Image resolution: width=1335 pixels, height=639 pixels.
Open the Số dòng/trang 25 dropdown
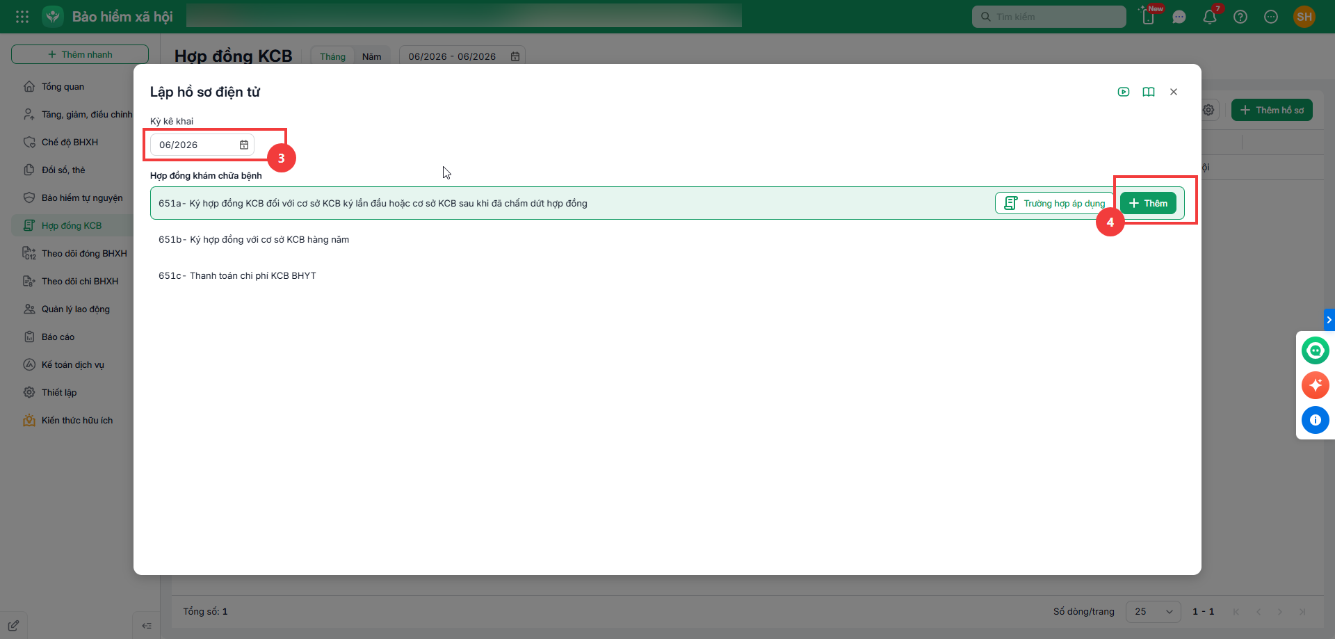point(1154,611)
